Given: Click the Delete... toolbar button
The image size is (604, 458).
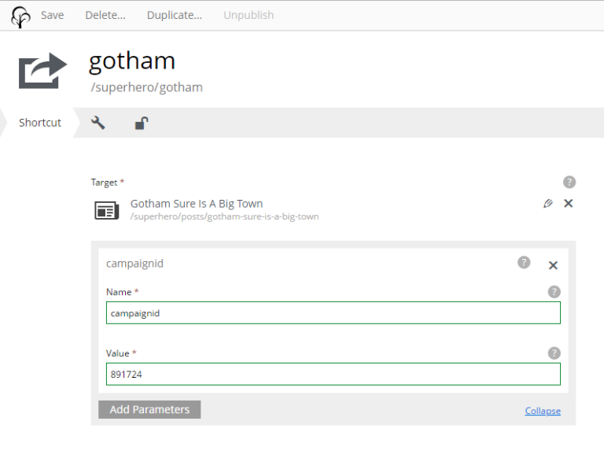Looking at the screenshot, I should [105, 15].
